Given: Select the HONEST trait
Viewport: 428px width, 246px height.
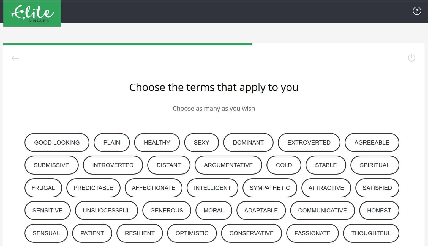Looking at the screenshot, I should tap(379, 210).
